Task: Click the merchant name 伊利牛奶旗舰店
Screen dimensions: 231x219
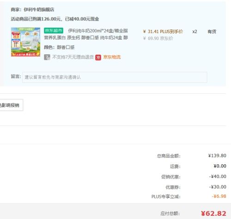Action: click(x=39, y=10)
